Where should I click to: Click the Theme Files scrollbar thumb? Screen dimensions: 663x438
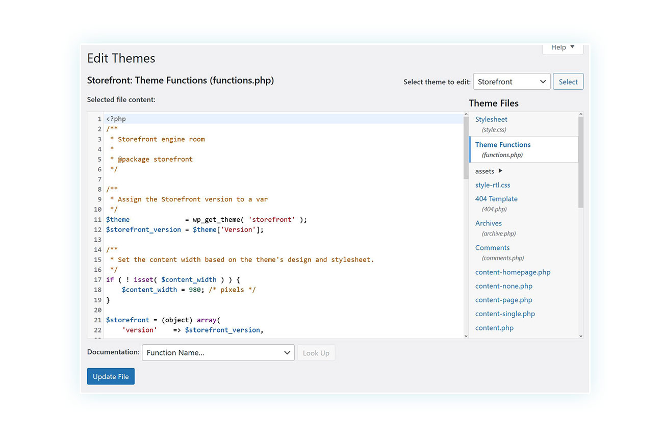click(x=581, y=162)
